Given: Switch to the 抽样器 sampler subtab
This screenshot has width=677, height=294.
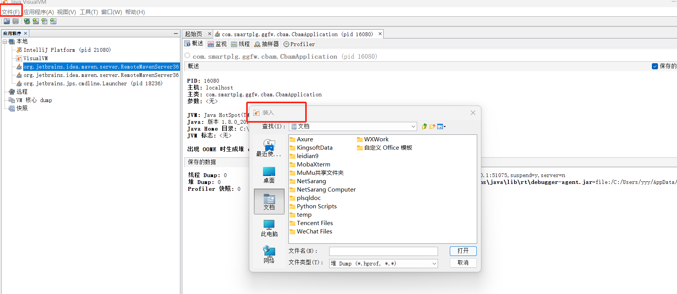Looking at the screenshot, I should point(266,44).
